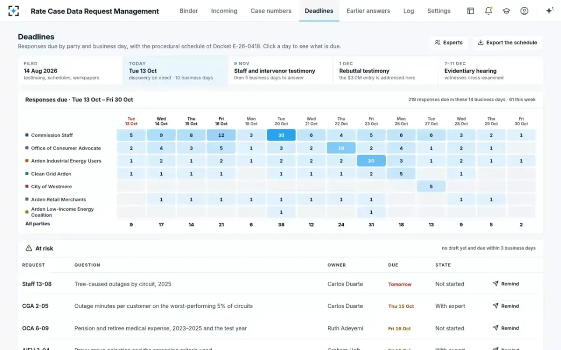The height and width of the screenshot is (350, 561).
Task: Click the Arden Industrial Energy Users label
Action: click(66, 161)
